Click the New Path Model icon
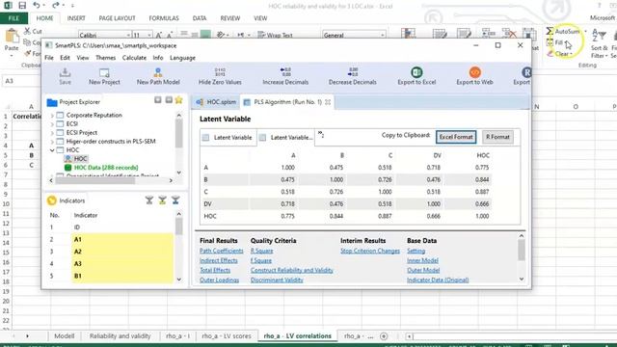Screen dimensions: 617x347 click(158, 73)
